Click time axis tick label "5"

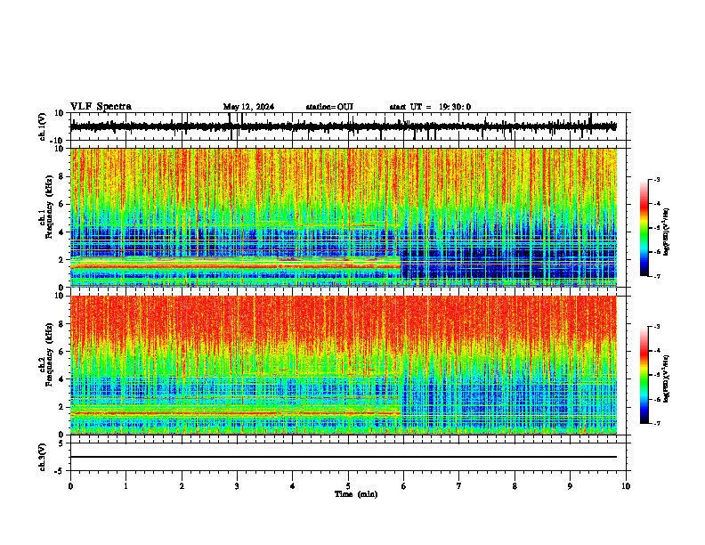coord(348,486)
